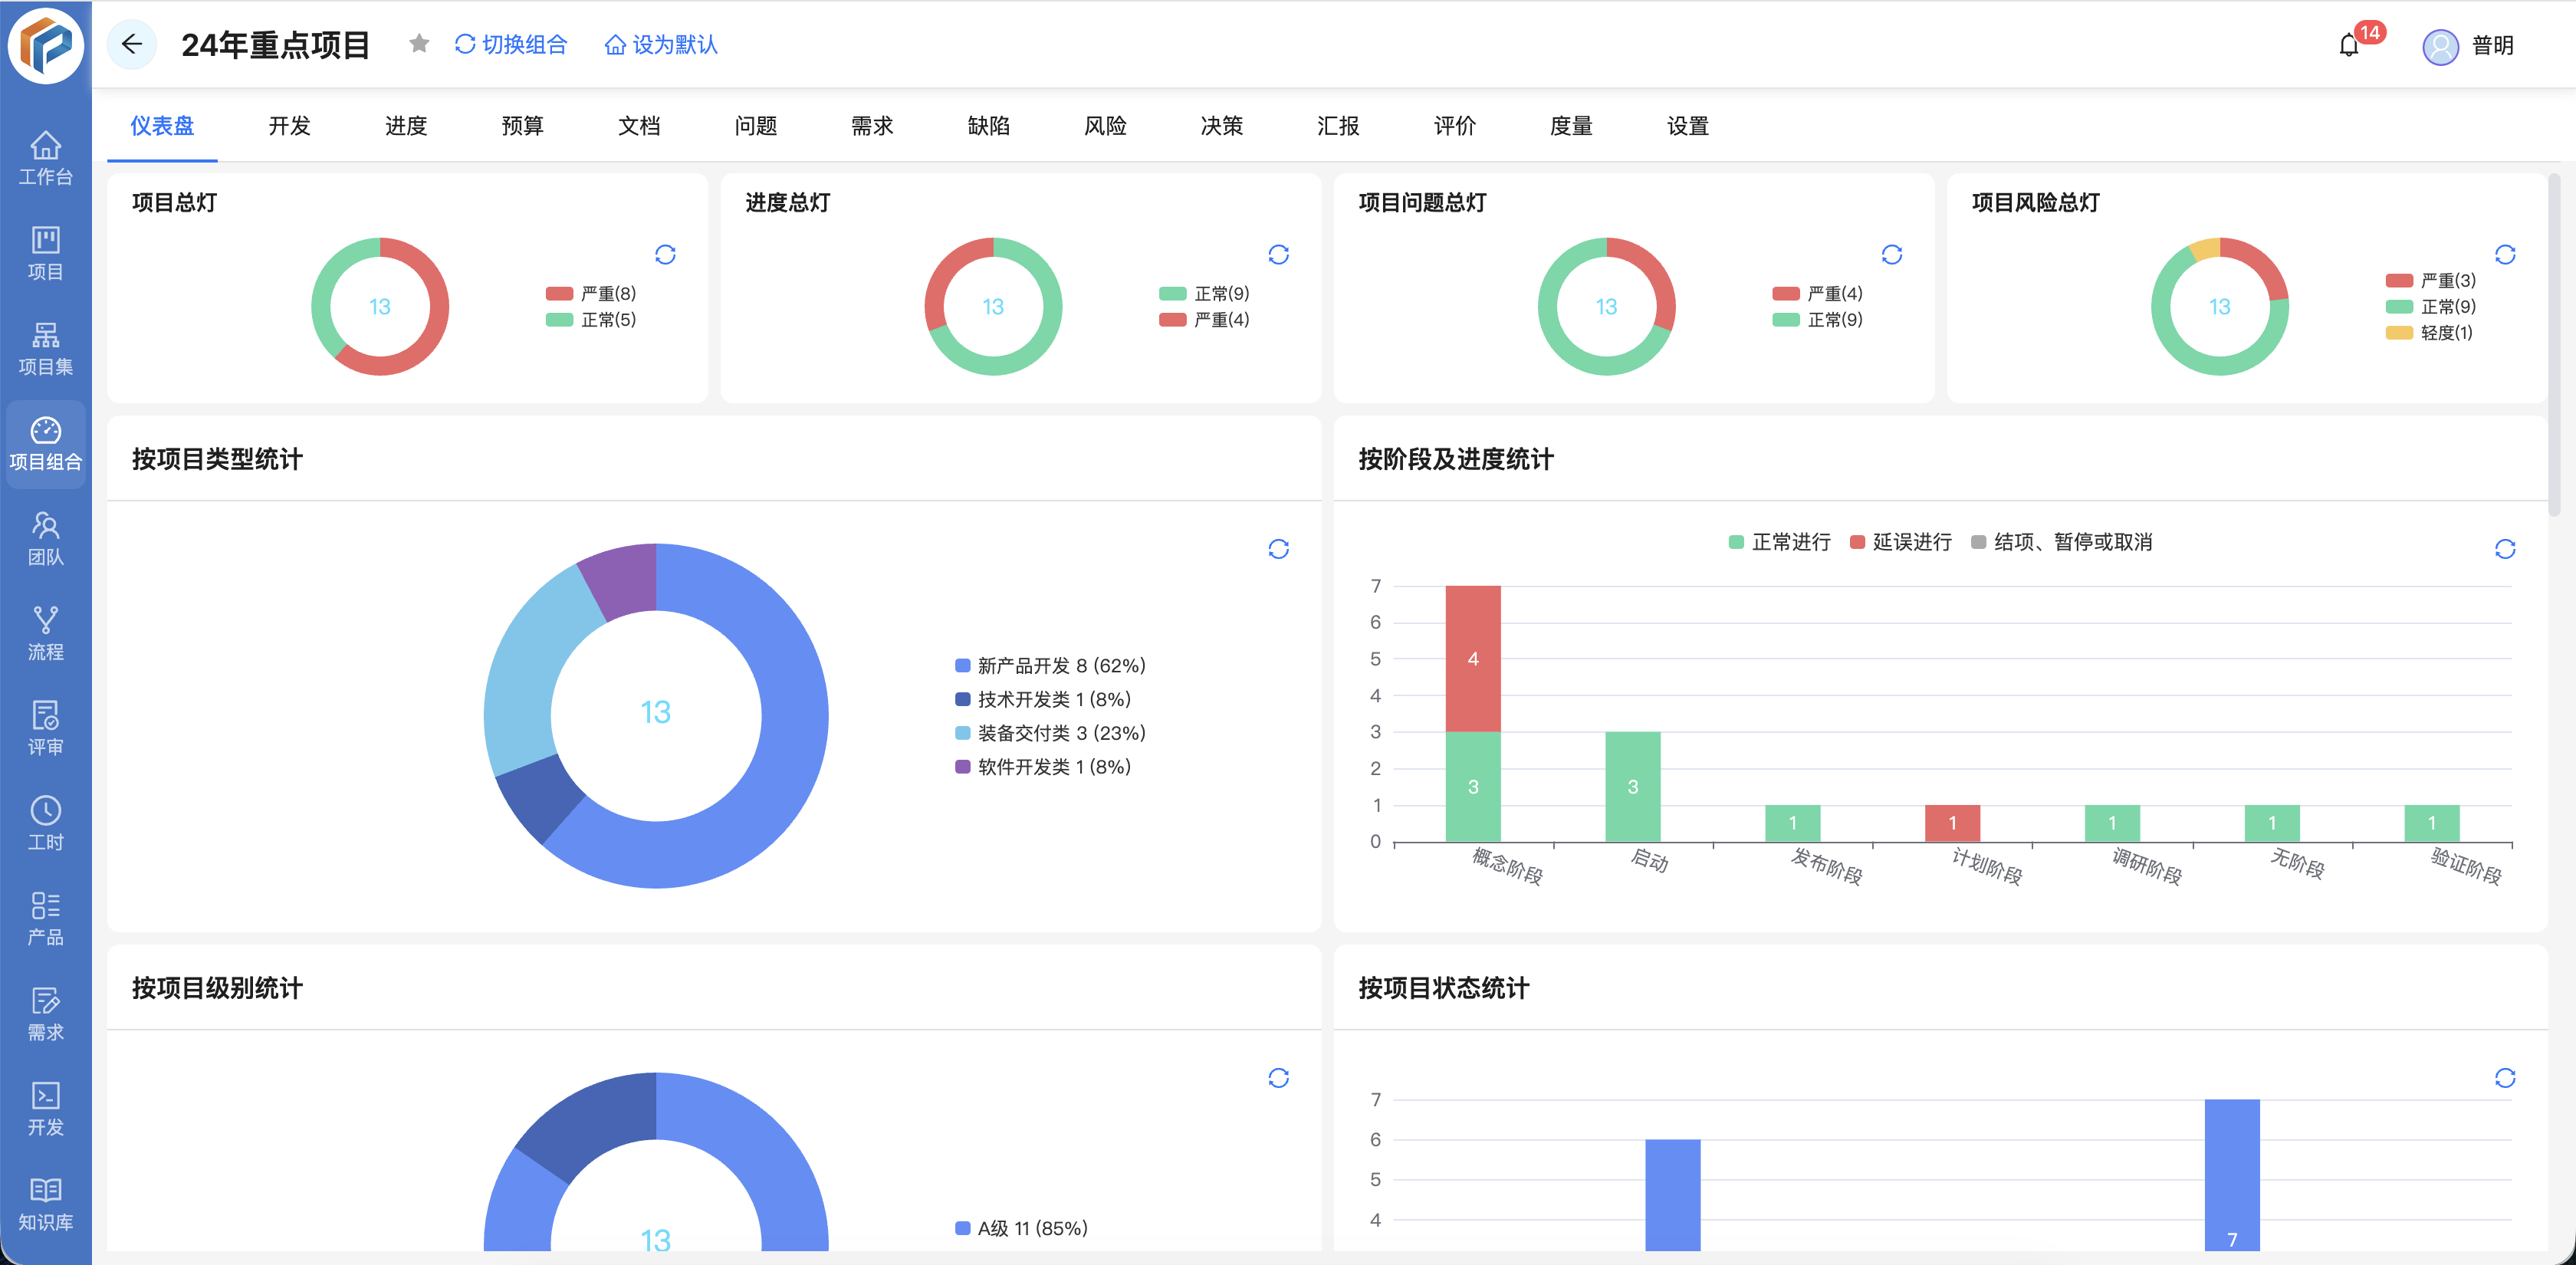
Task: Switch to the 预算 tab
Action: point(523,126)
